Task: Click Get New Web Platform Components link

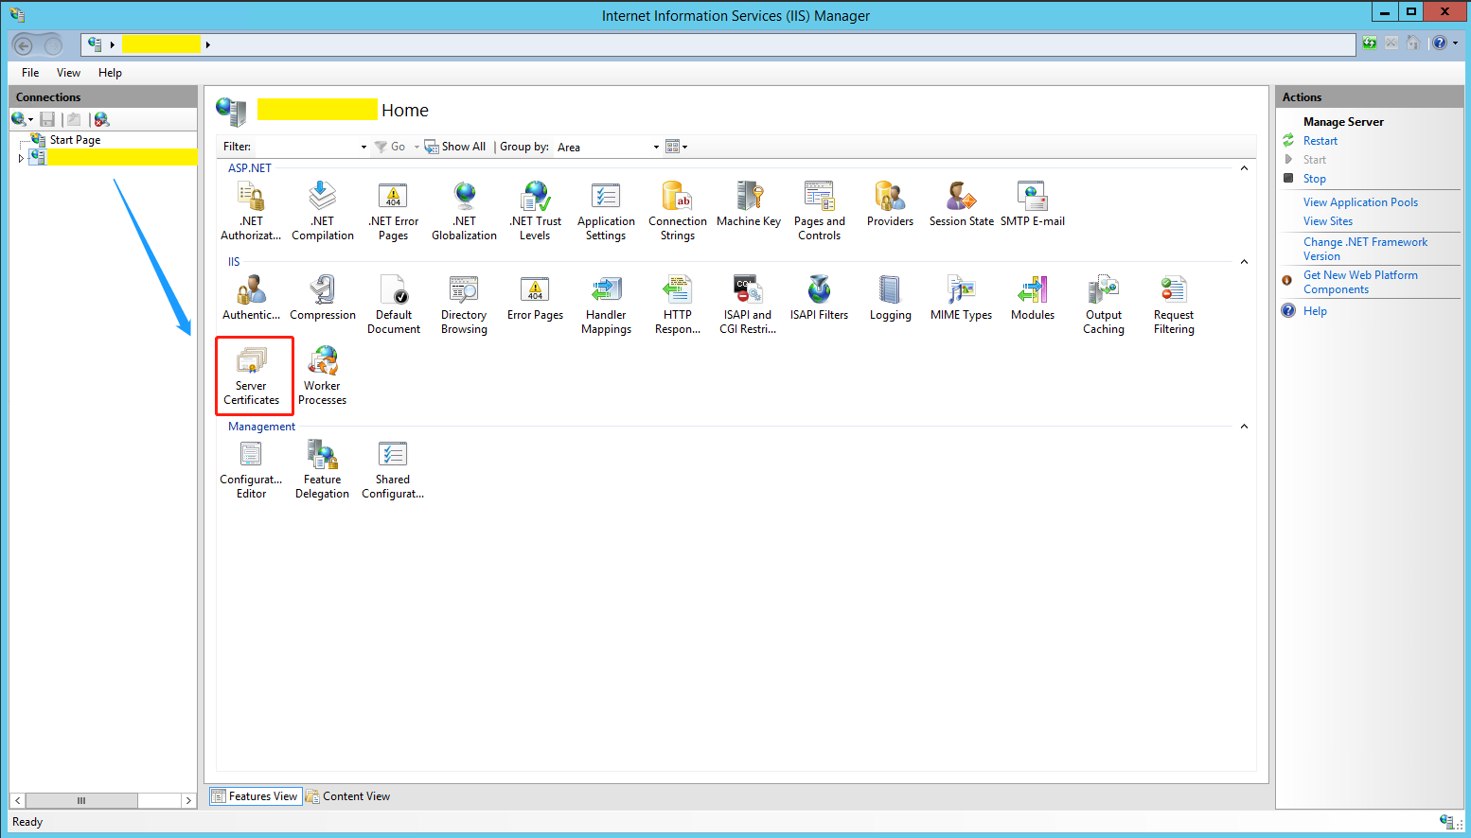Action: 1360,282
